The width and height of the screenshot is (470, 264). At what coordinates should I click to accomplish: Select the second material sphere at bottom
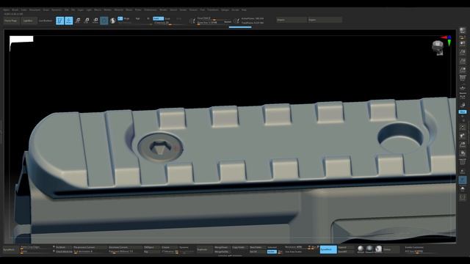(369, 249)
